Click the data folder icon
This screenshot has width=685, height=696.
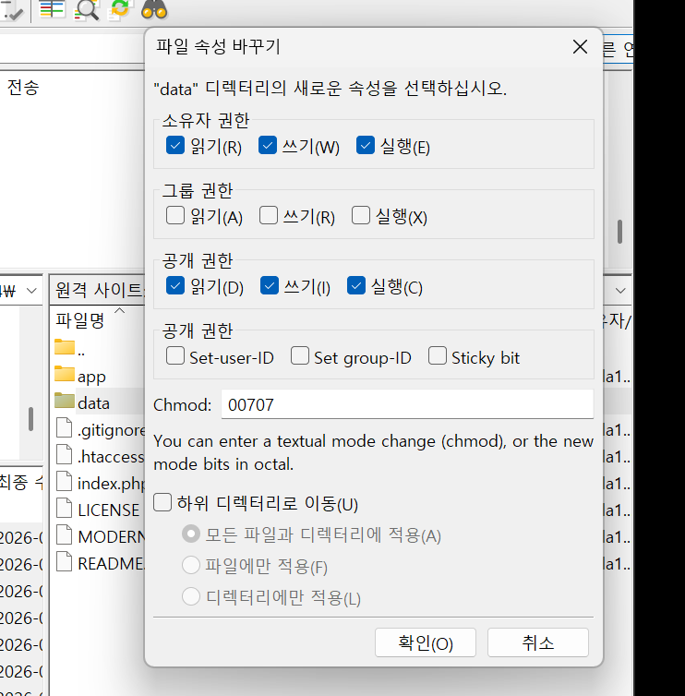pyautogui.click(x=65, y=401)
